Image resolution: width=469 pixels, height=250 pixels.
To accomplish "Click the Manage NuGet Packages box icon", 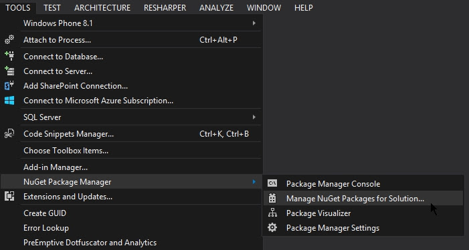I will [272, 198].
